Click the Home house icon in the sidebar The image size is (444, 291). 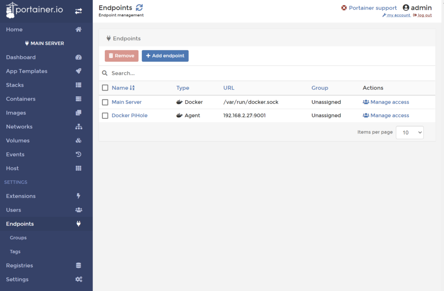(x=78, y=29)
